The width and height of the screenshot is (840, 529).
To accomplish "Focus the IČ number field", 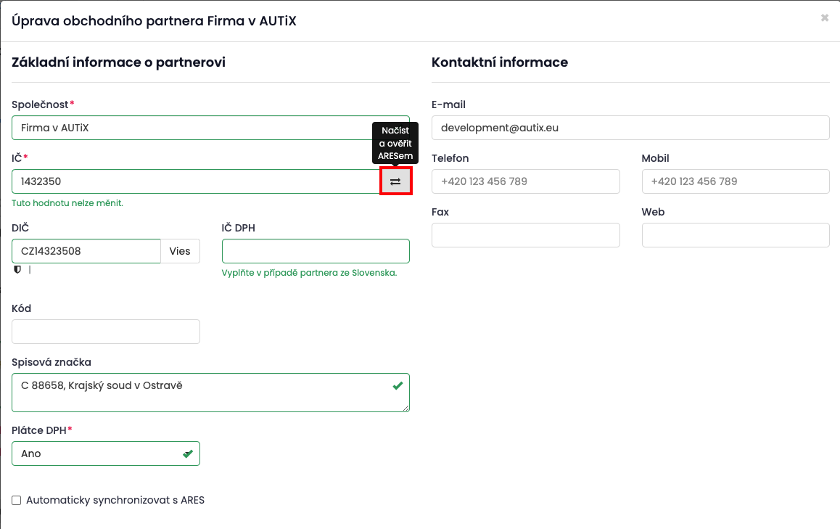I will 196,181.
